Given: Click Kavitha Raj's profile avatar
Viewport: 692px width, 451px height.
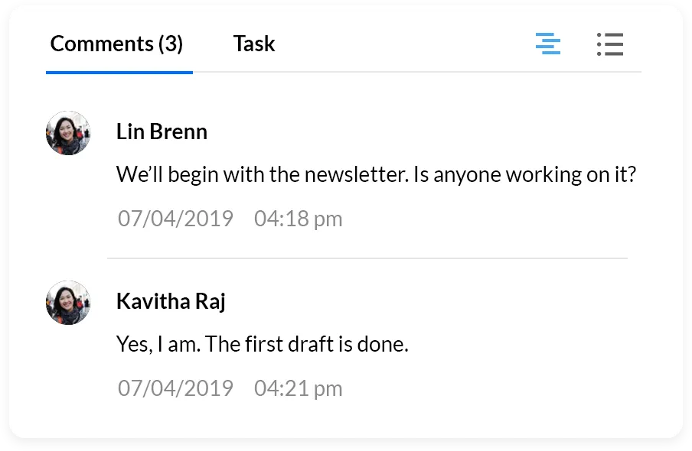Looking at the screenshot, I should (68, 303).
